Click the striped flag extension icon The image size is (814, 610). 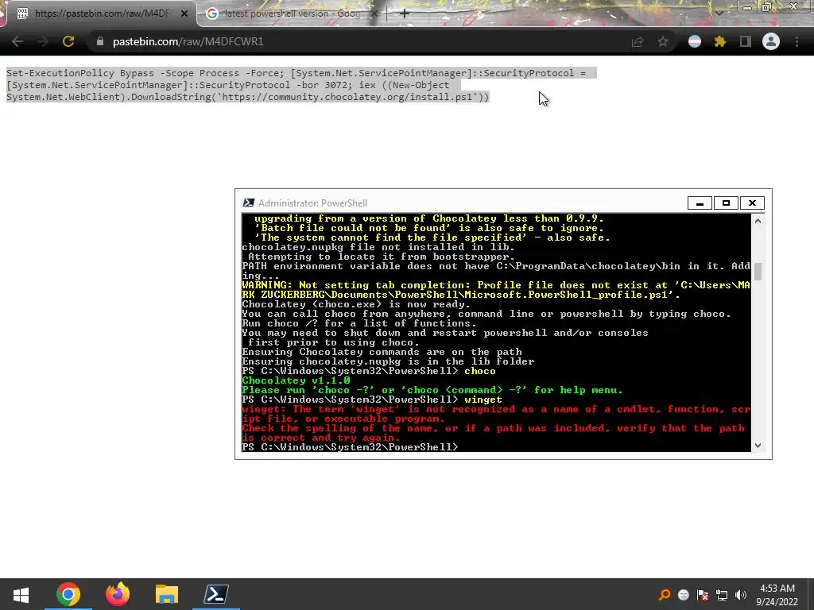[695, 42]
